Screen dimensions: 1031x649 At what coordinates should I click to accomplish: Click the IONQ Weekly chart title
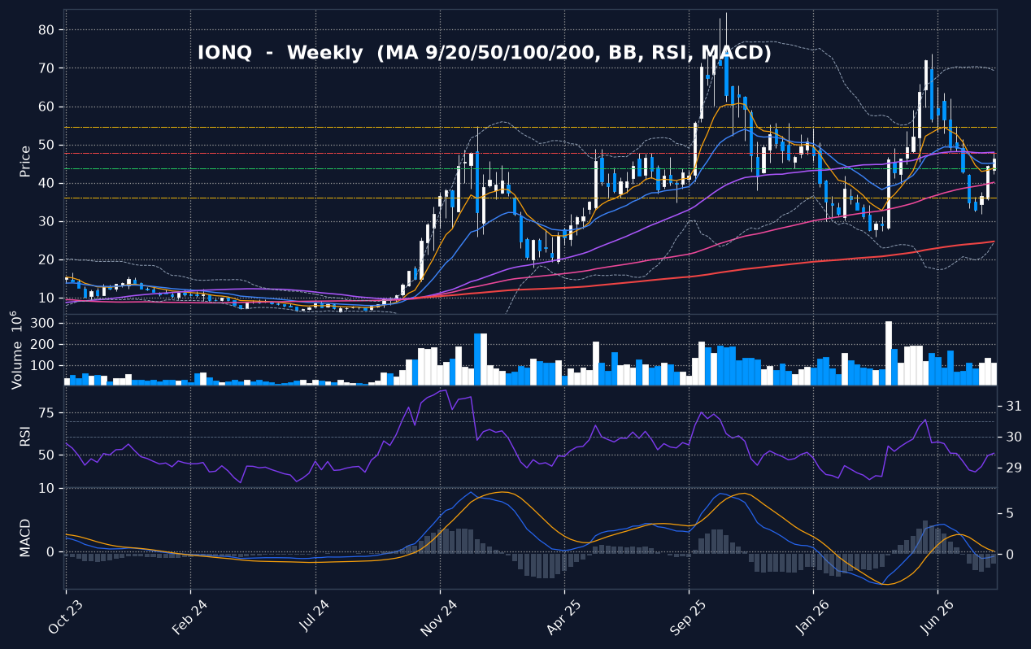click(x=485, y=54)
